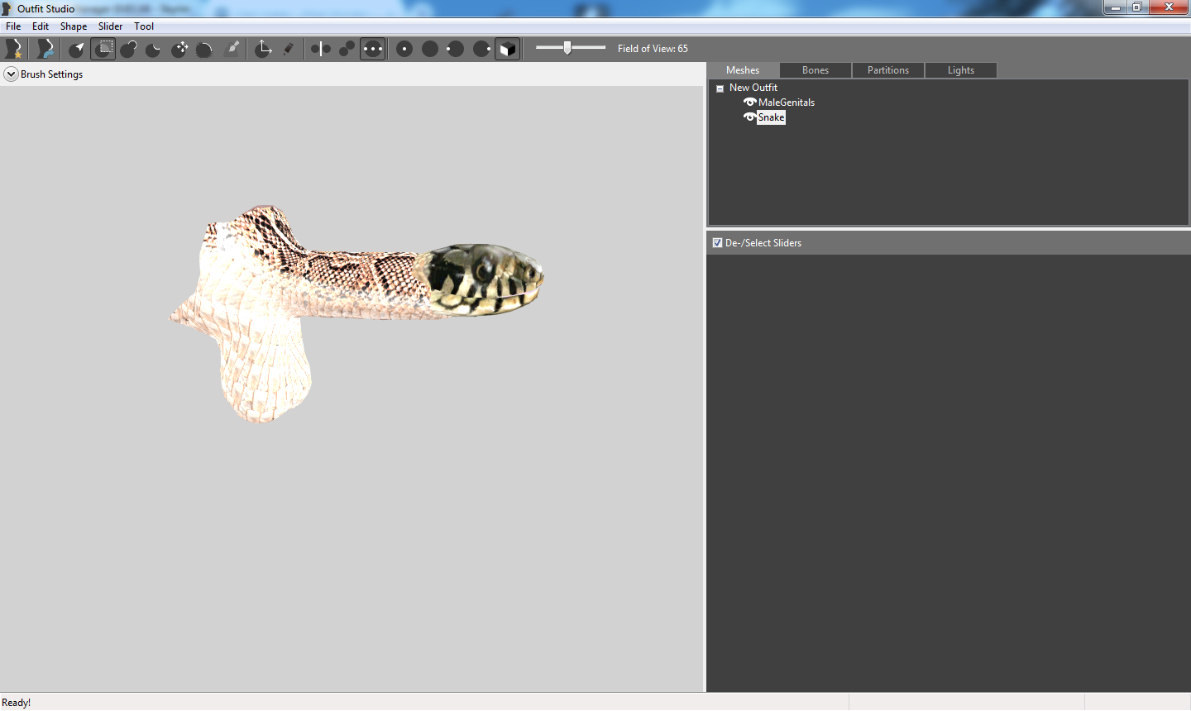Switch to the Meshes tab
Viewport: 1191px width, 711px height.
(x=743, y=70)
